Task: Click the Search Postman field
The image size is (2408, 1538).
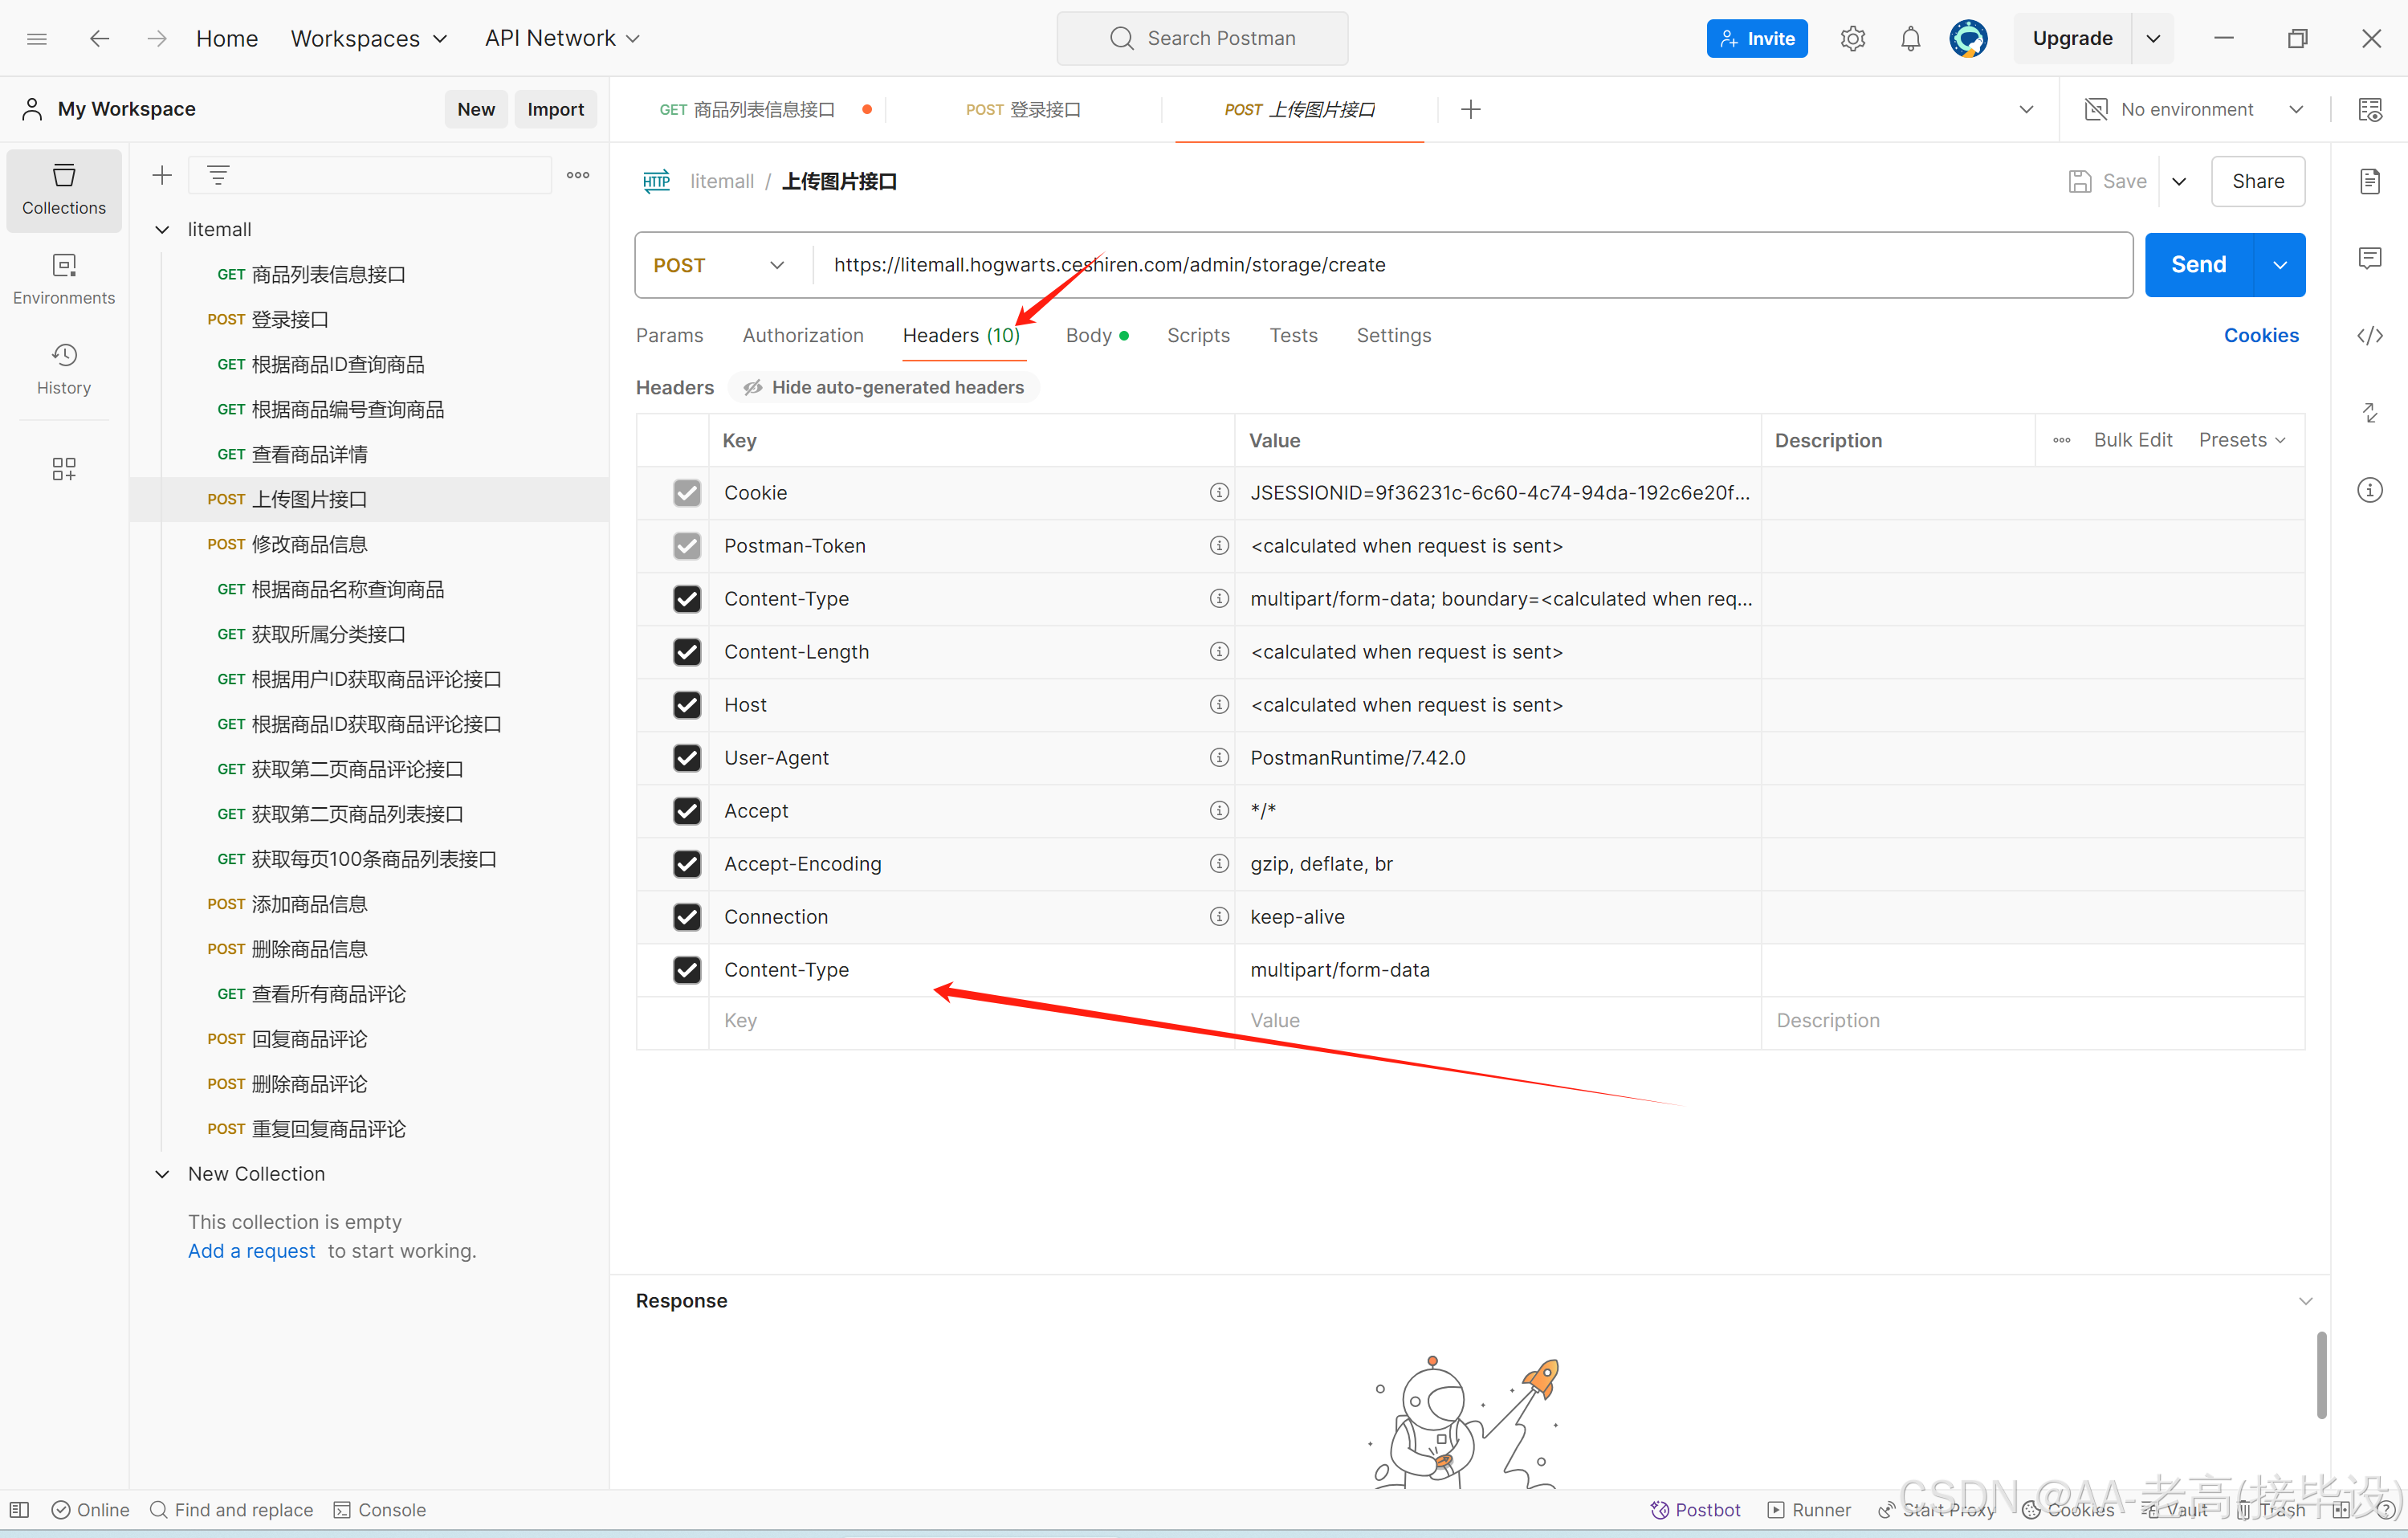Action: coord(1202,38)
